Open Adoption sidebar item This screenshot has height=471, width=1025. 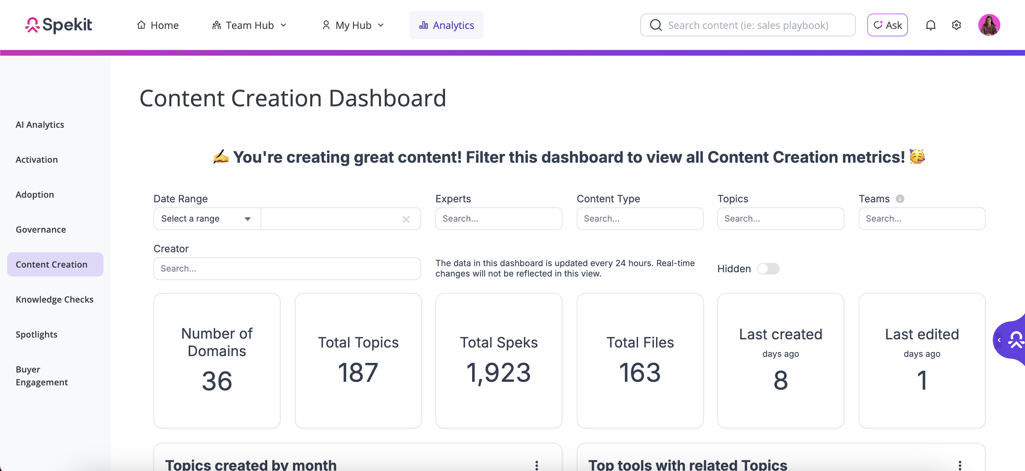click(x=35, y=194)
